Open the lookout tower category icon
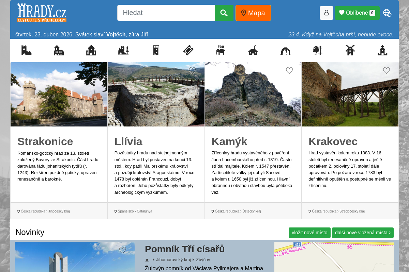 pyautogui.click(x=156, y=50)
